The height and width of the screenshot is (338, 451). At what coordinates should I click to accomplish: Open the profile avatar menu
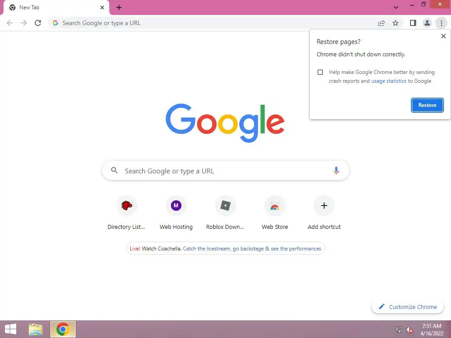click(427, 23)
